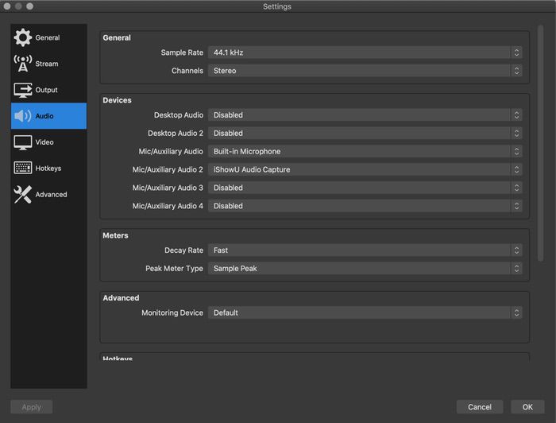The width and height of the screenshot is (556, 423).
Task: Click the Monitoring Device stepper arrows
Action: pyautogui.click(x=516, y=312)
